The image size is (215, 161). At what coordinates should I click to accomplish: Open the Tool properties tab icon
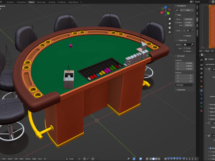coord(202,60)
